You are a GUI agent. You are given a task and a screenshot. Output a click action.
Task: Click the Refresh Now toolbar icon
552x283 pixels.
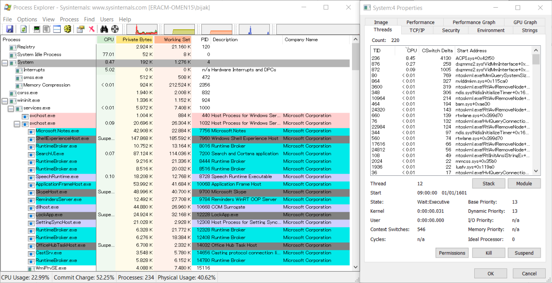pyautogui.click(x=24, y=29)
